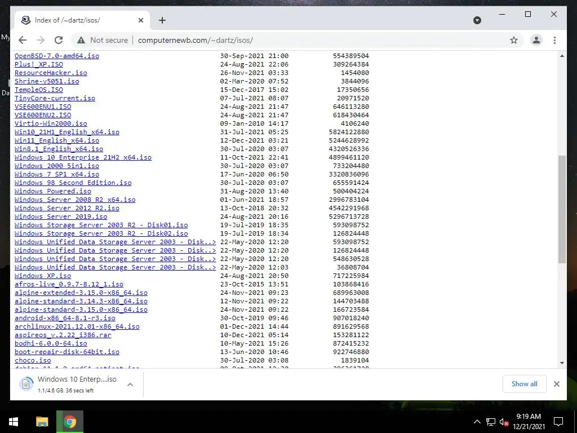This screenshot has height=433, width=577.
Task: Click the forward navigation arrow
Action: pos(41,40)
